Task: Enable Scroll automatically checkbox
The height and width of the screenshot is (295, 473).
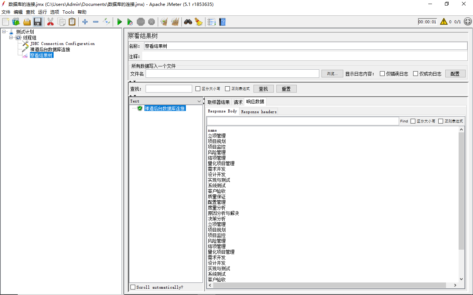Action: point(133,287)
